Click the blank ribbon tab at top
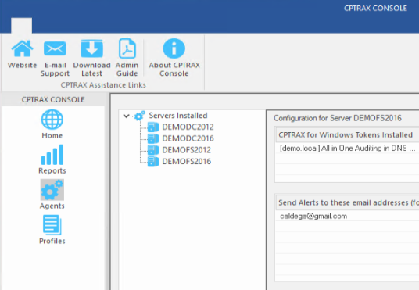This screenshot has height=290, width=419. tap(21, 26)
